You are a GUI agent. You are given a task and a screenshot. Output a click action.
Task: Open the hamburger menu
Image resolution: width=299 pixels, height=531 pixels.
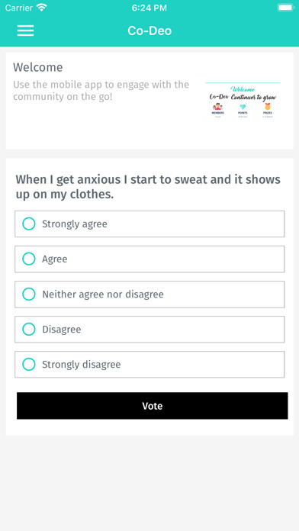[x=25, y=31]
